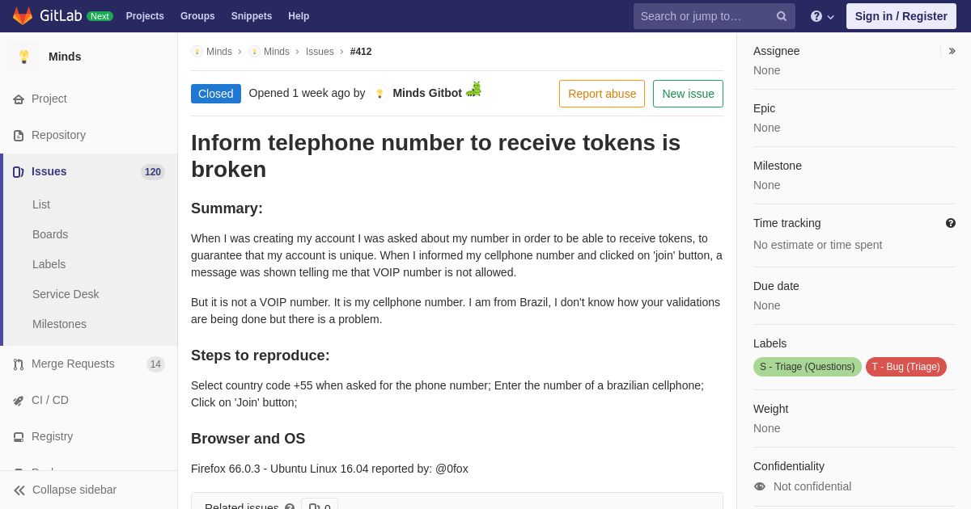Click the time tracking help icon
This screenshot has width=971, height=509.
pyautogui.click(x=951, y=223)
